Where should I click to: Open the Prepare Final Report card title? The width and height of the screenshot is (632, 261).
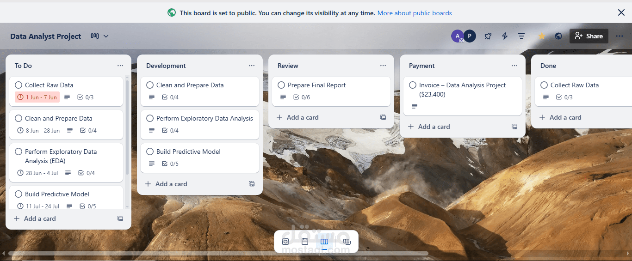pyautogui.click(x=316, y=85)
